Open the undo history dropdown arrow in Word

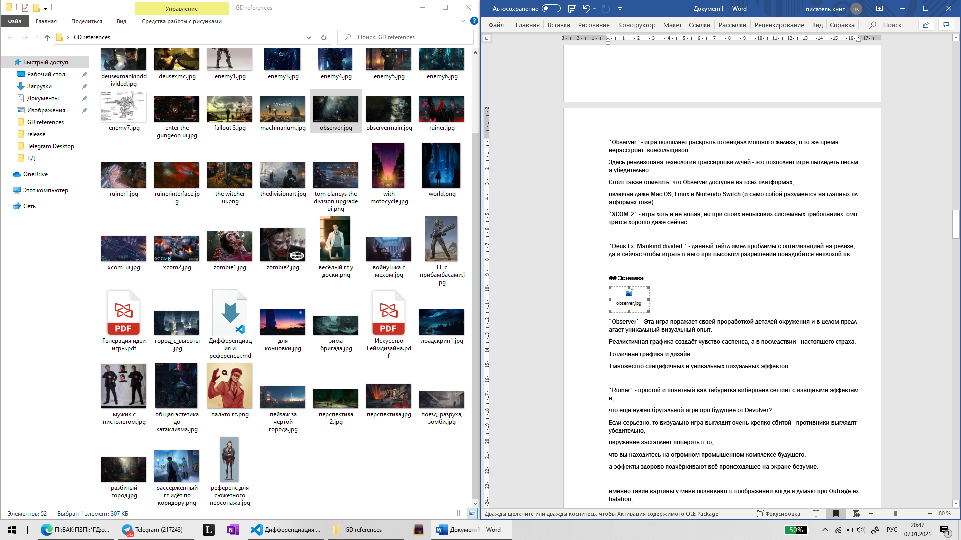point(594,9)
